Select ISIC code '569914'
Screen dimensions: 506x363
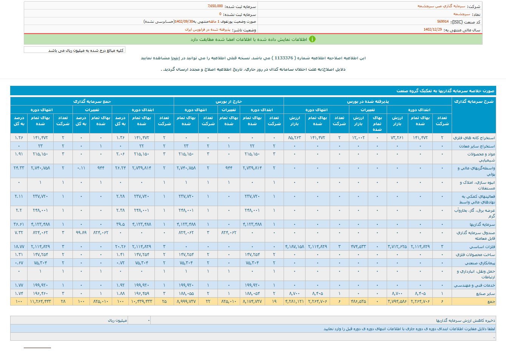443,22
